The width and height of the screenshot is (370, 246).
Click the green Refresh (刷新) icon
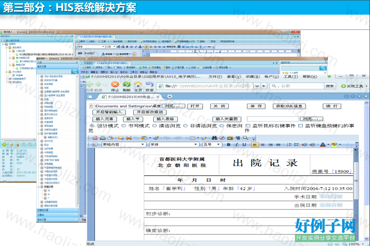pyautogui.click(x=126, y=84)
